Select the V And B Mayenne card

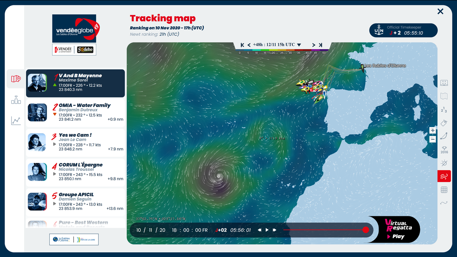[75, 83]
